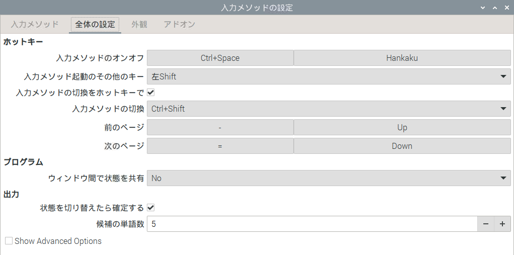Click the Up key button for previous page
Screen dimensions: 514x255
[x=402, y=128]
